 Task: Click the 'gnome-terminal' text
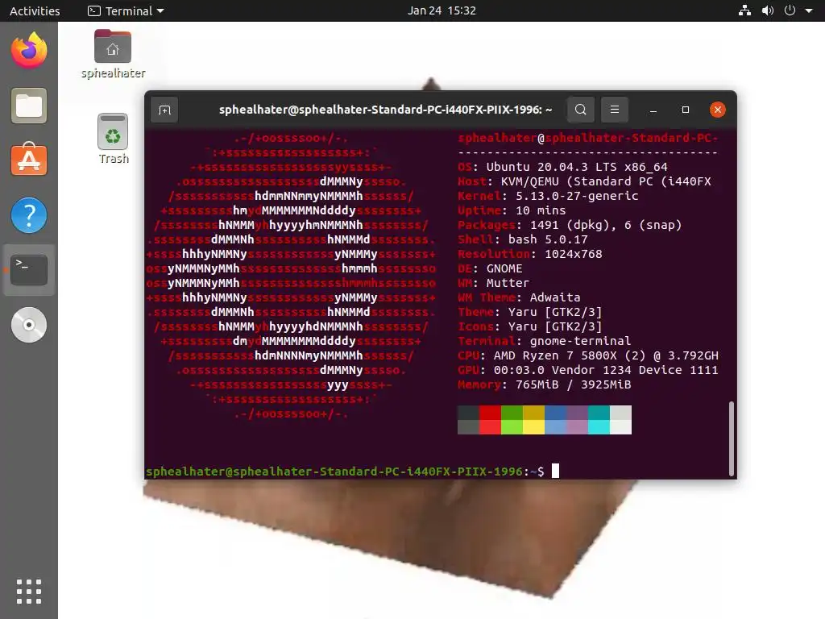pyautogui.click(x=580, y=341)
